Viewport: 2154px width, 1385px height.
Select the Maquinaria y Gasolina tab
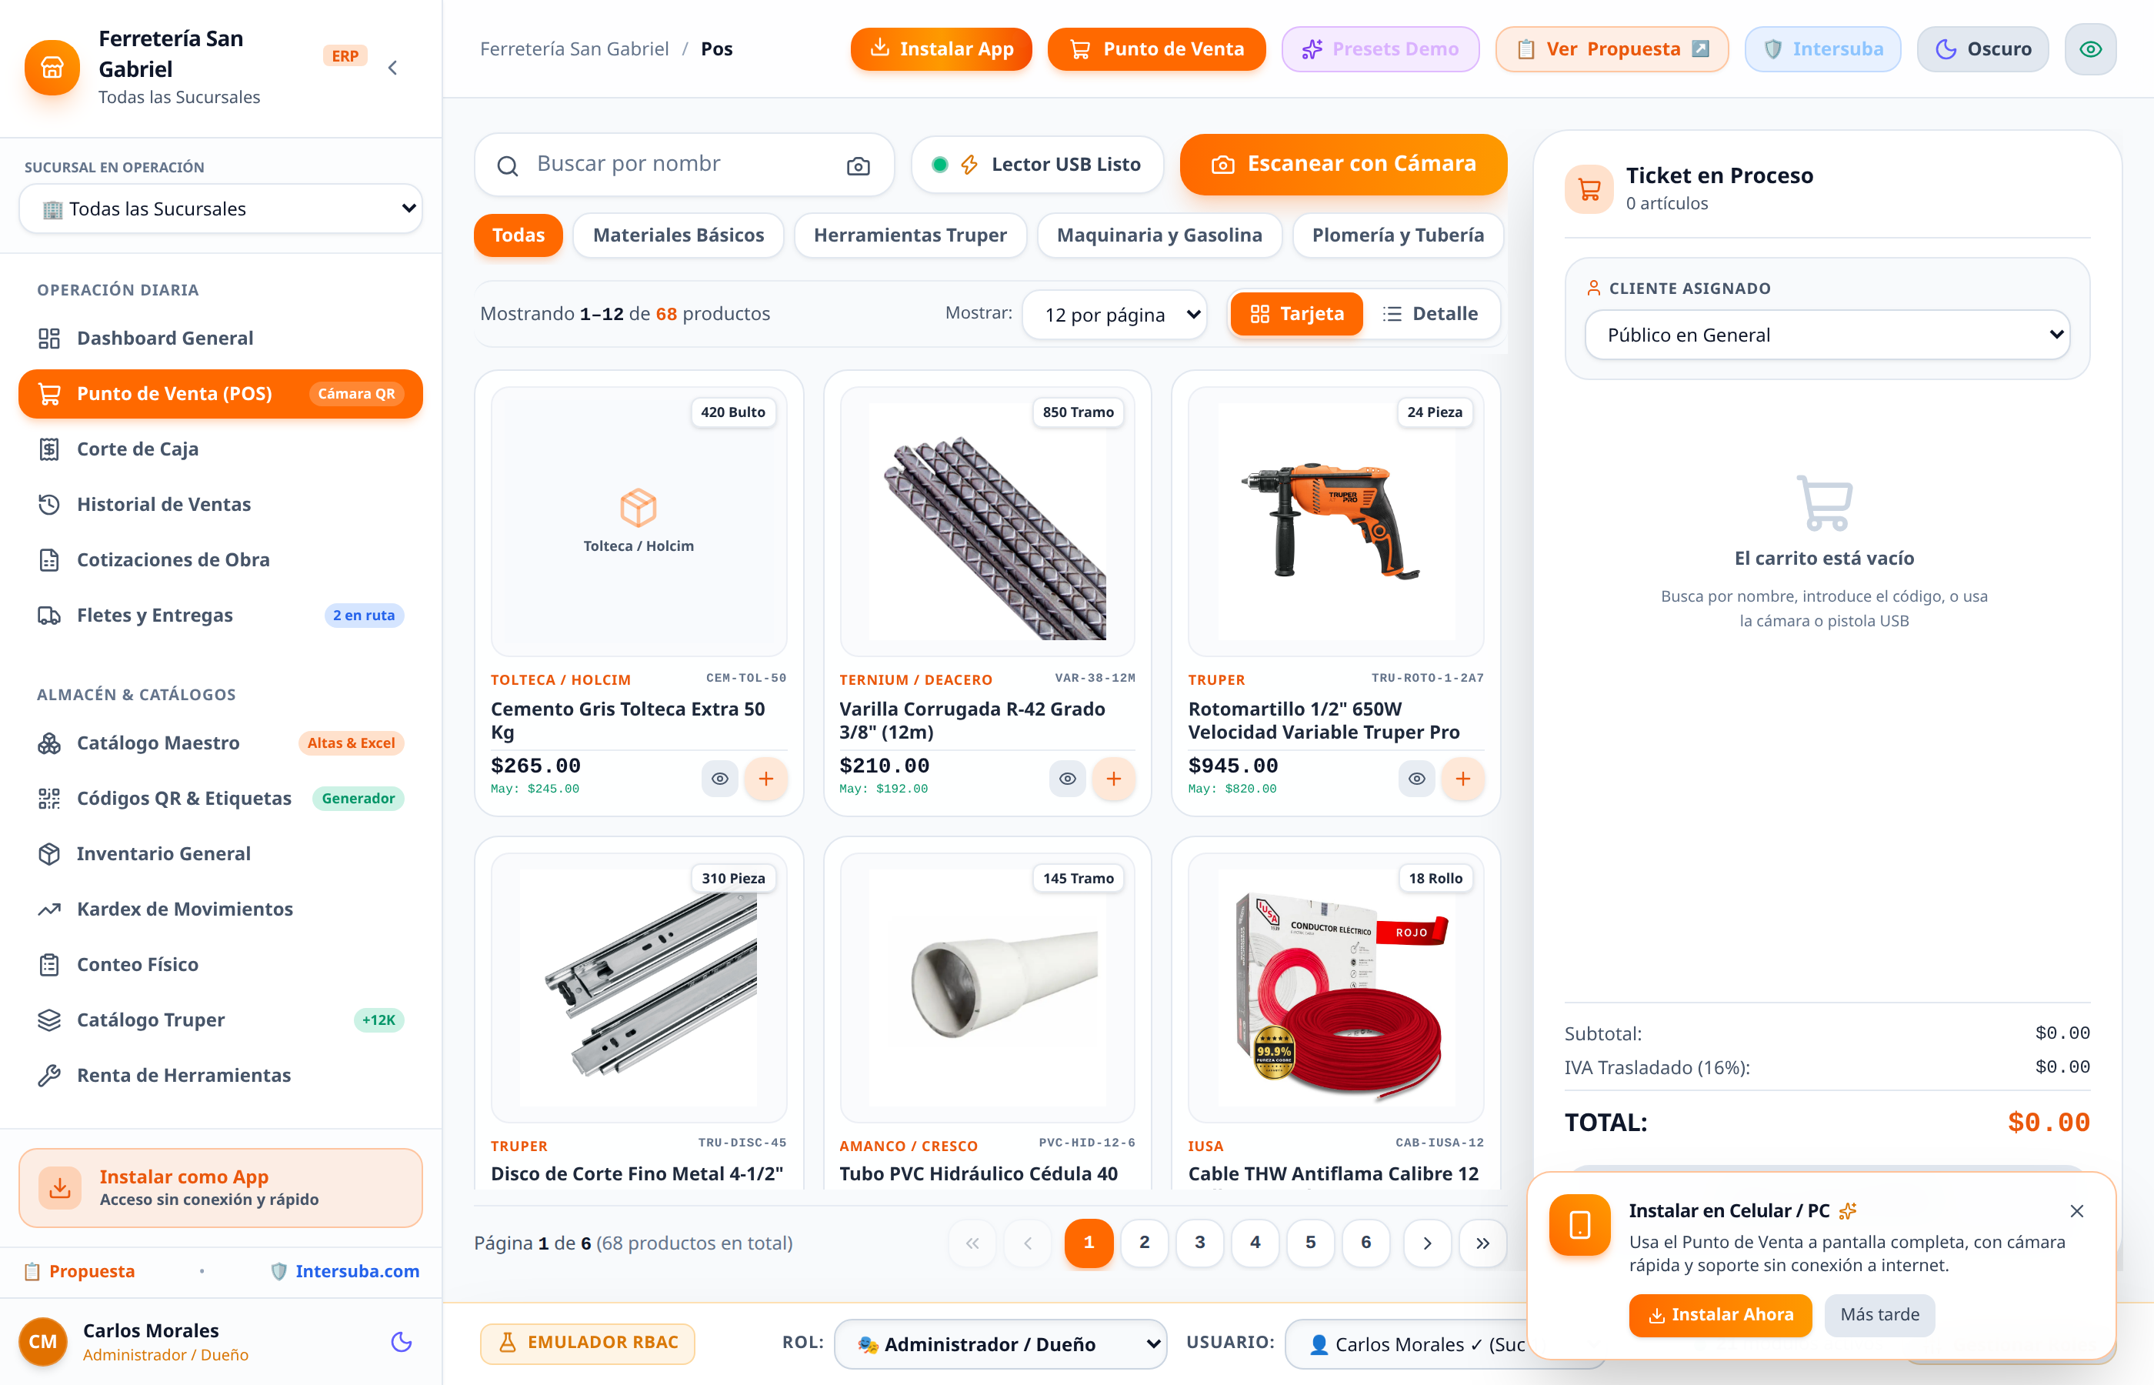coord(1160,235)
